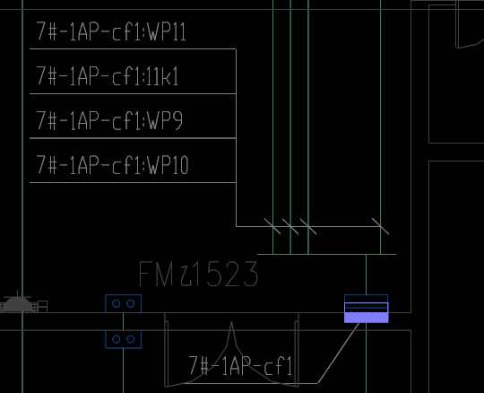Select the leader line from distribution box
The width and height of the screenshot is (484, 393).
338,354
